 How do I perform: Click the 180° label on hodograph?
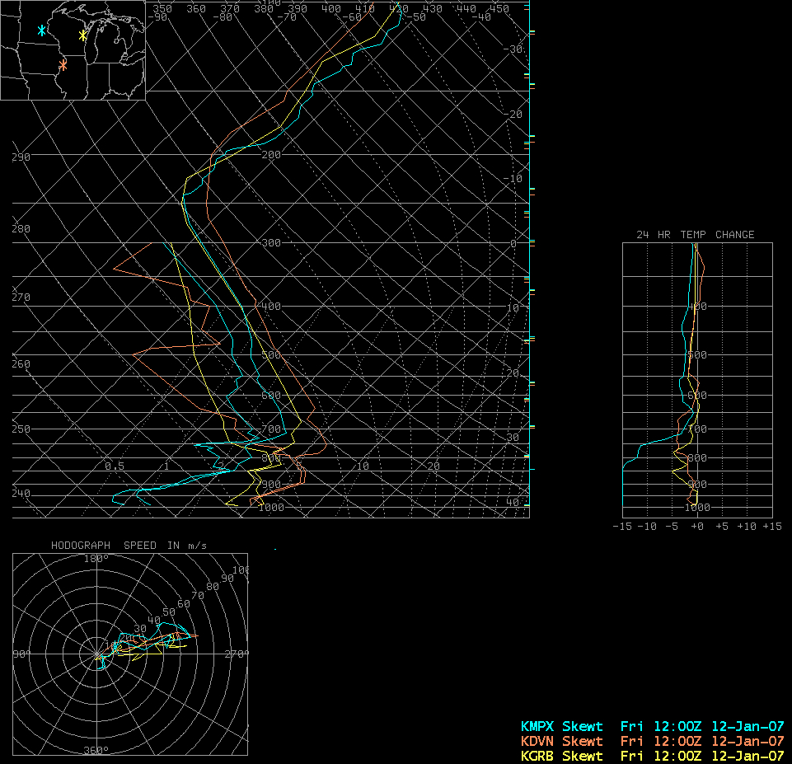96,559
